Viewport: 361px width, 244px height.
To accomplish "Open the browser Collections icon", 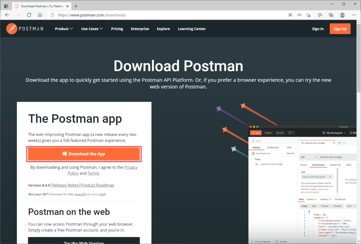I will [x=331, y=15].
